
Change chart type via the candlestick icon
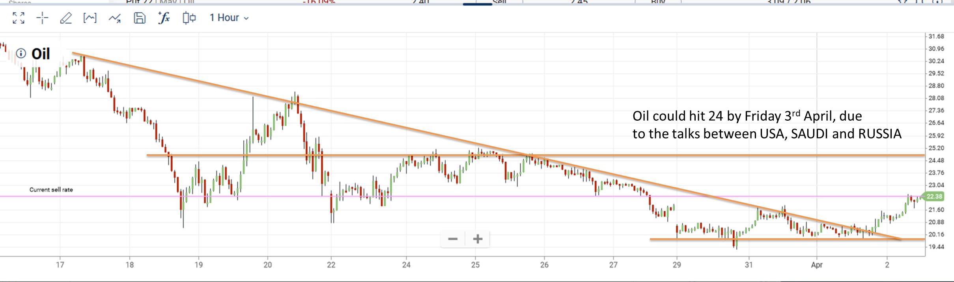[x=189, y=18]
